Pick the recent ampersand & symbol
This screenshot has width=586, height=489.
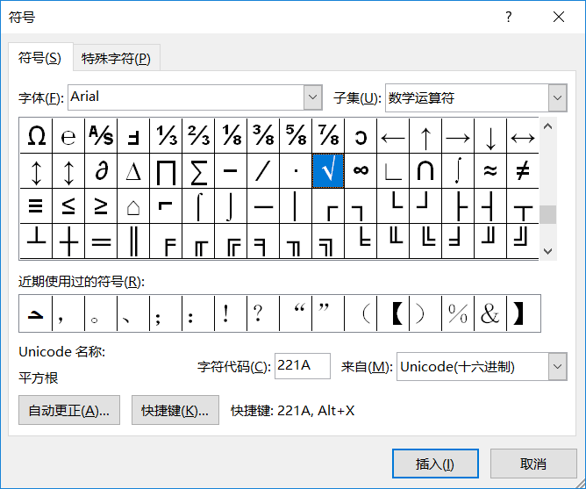[x=490, y=313]
